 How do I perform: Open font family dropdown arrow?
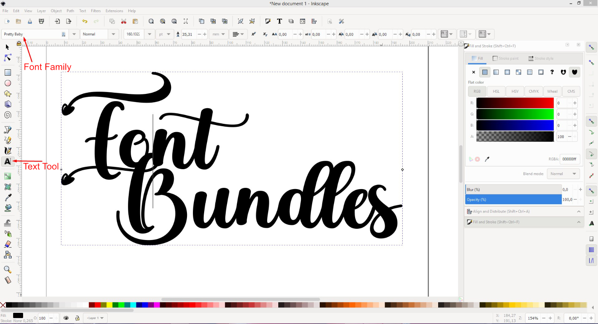74,34
